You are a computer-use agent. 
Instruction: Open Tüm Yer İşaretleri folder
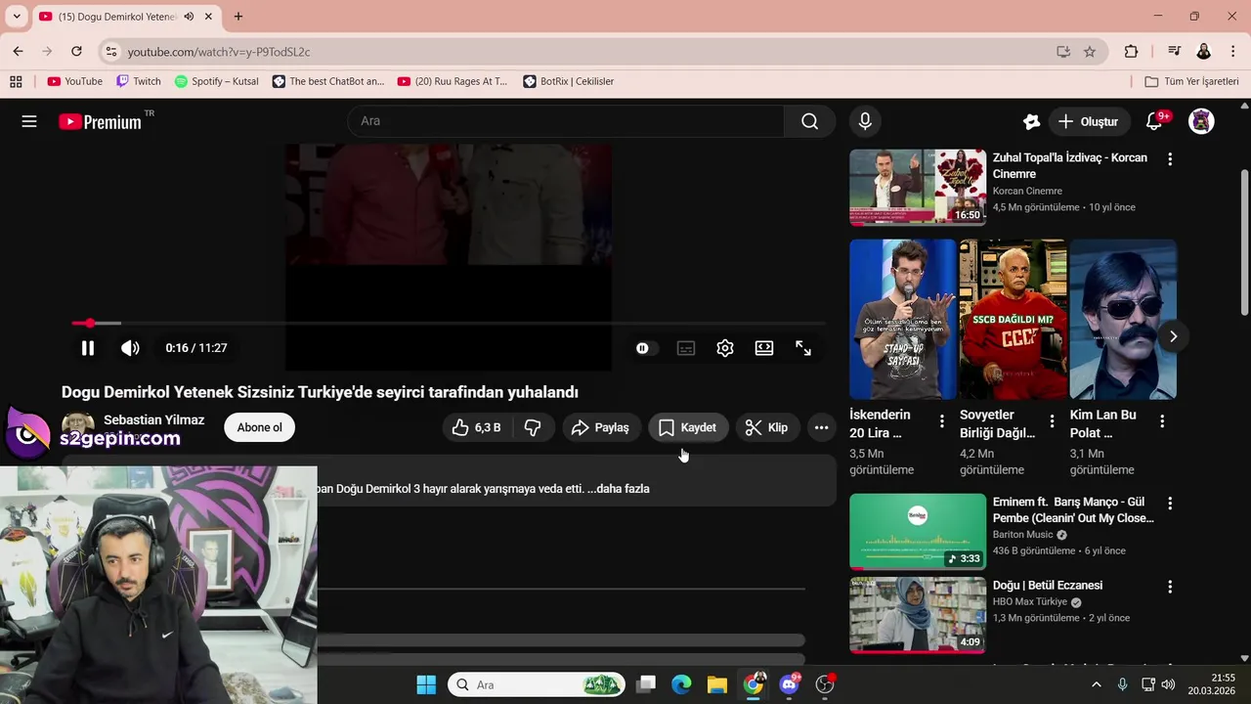click(1191, 81)
